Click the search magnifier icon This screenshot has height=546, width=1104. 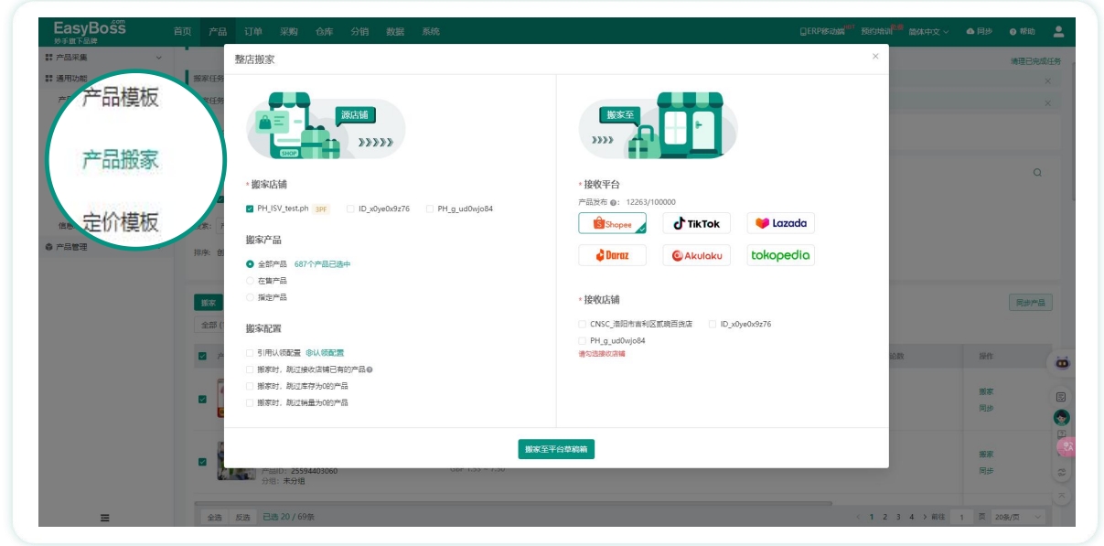coord(1037,173)
